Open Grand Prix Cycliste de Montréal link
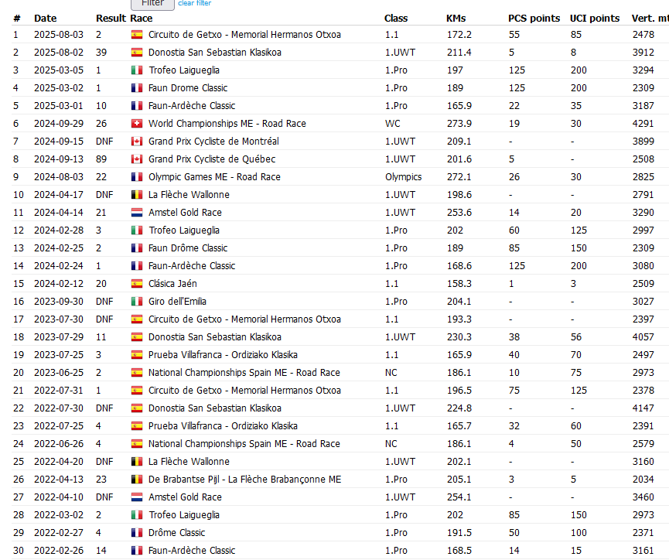The height and width of the screenshot is (560, 669). [213, 142]
